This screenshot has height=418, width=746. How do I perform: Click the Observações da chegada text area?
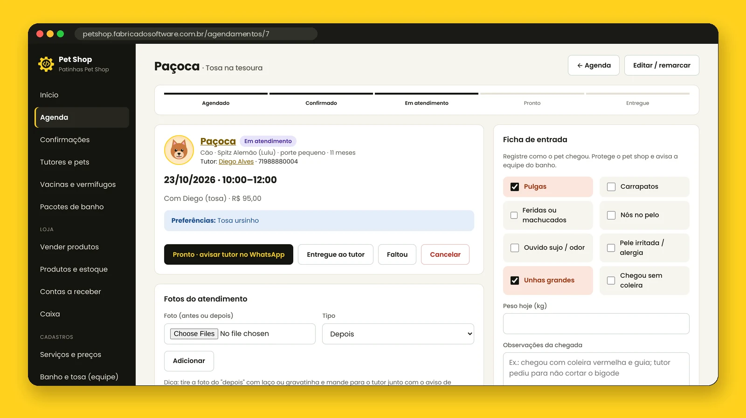[596, 369]
